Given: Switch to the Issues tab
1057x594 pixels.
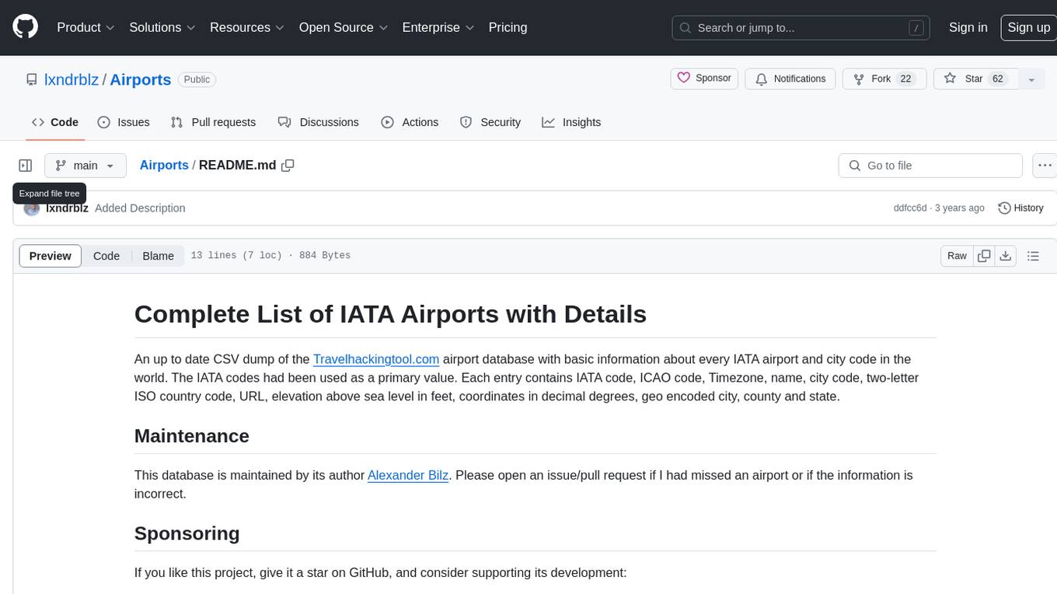Looking at the screenshot, I should [124, 122].
